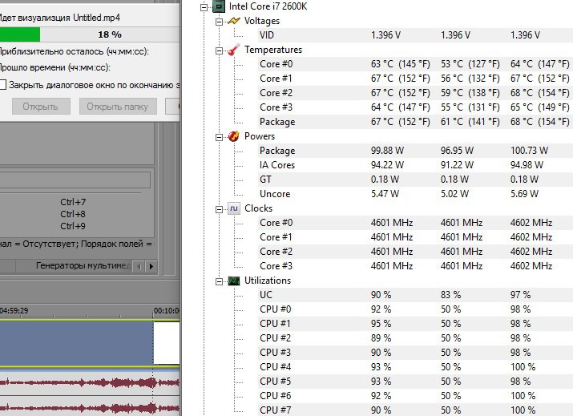Click the Intel Core i7 2600K CPU chip icon
The image size is (573, 416).
click(219, 6)
